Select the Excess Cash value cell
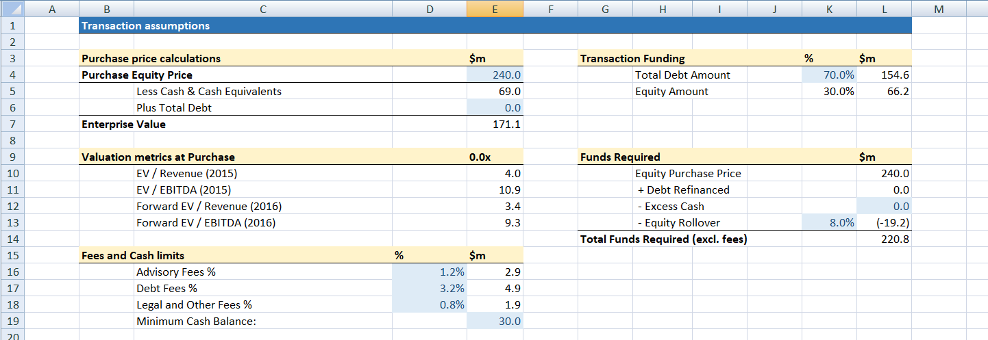988x340 pixels. [884, 207]
